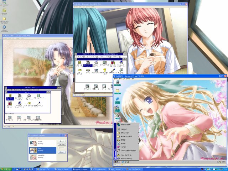228x171 pixels.
Task: Select Win31 row in Virtual PC Console
Action: 43,150
